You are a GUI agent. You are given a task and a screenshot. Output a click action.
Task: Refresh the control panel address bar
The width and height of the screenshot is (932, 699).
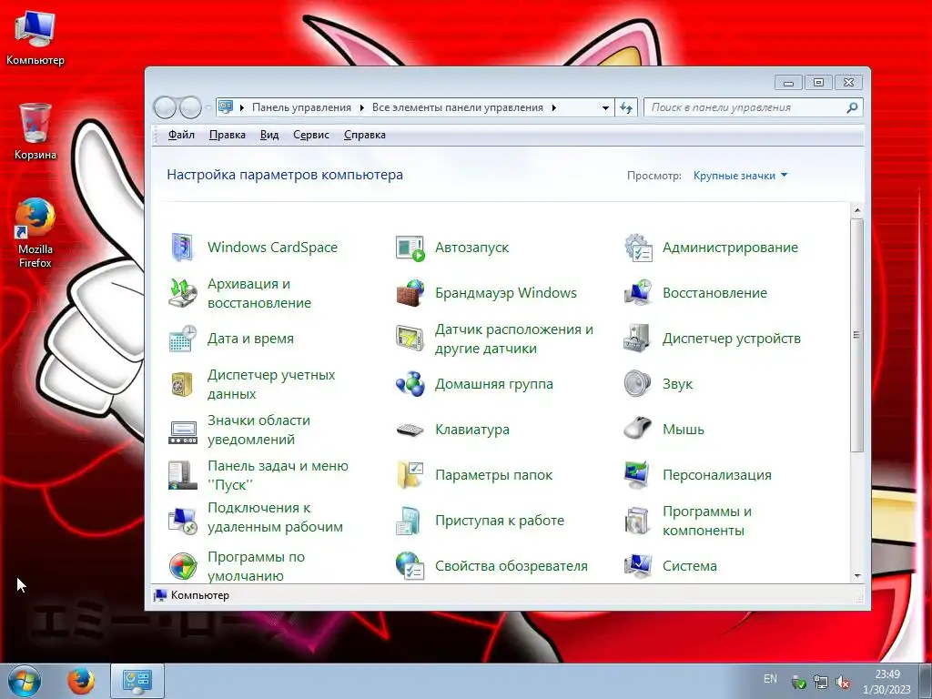(626, 107)
